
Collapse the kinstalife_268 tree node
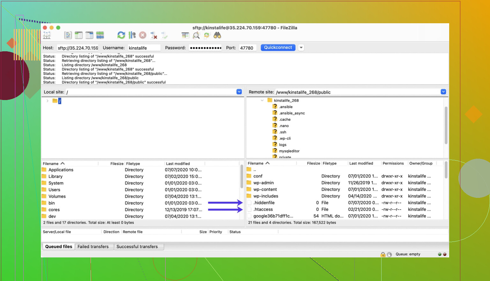pos(262,100)
